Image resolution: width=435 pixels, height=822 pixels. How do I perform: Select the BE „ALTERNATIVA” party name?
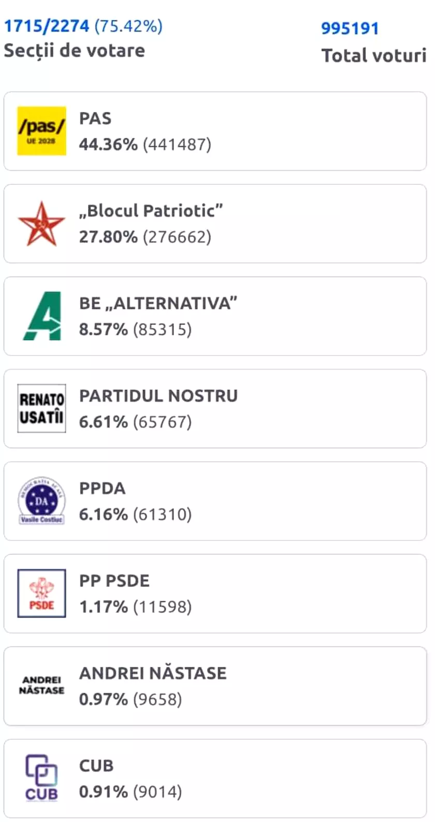(158, 303)
